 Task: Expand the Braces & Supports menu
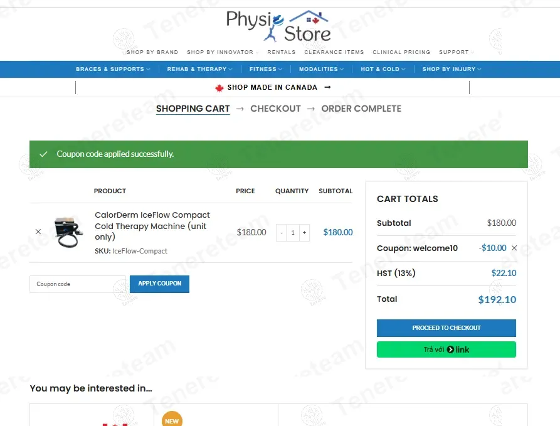pos(113,69)
